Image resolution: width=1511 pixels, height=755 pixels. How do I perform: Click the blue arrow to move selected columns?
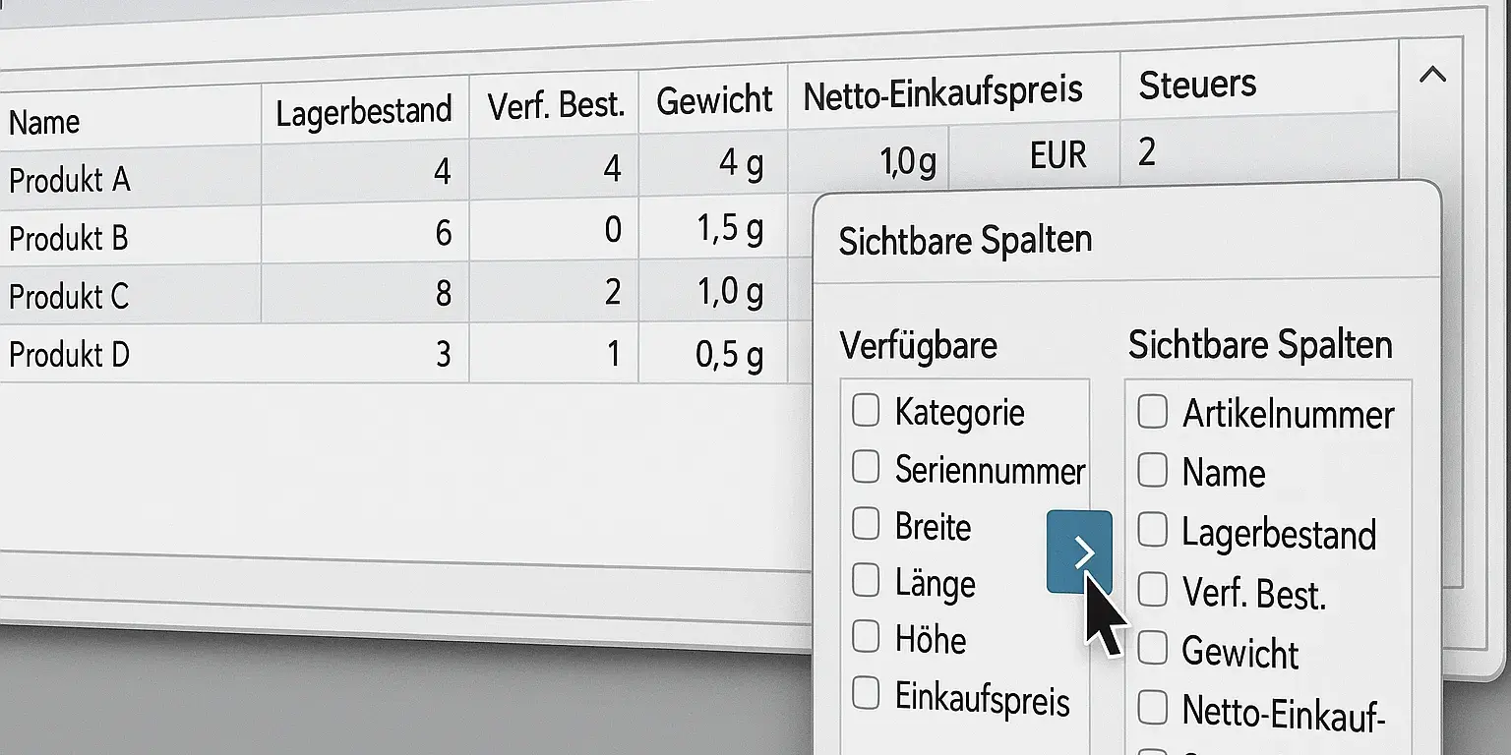pos(1079,552)
